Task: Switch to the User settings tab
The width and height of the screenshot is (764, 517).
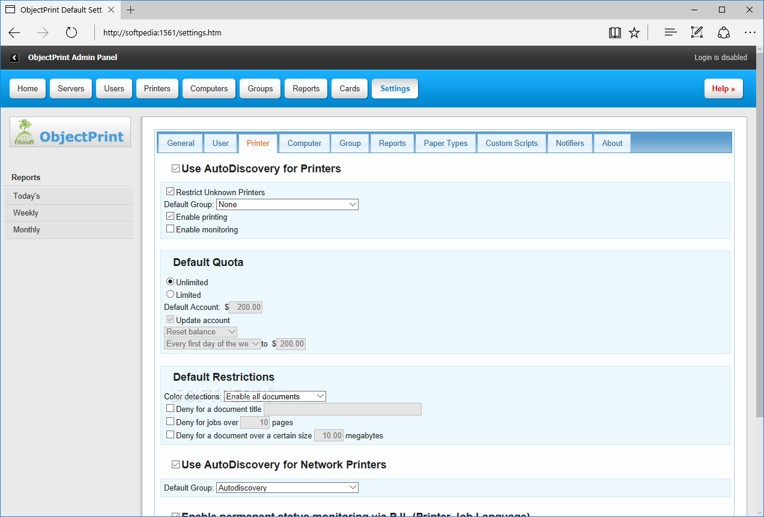Action: coord(220,143)
